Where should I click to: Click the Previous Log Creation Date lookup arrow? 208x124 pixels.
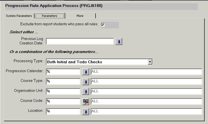[119, 42]
